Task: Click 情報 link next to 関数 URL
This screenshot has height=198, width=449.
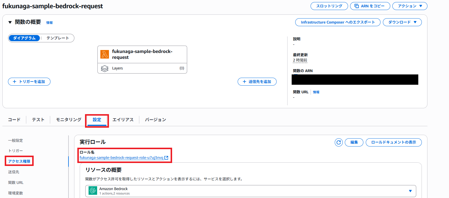Action: point(316,92)
